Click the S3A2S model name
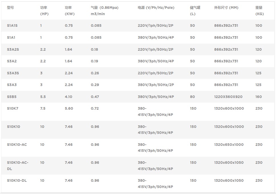Viewport: 276px width, 194px height. click(x=13, y=50)
